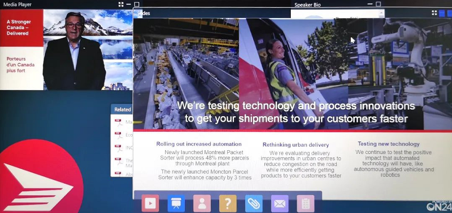Image resolution: width=452 pixels, height=213 pixels.
Task: Click the Slides window title
Action: (x=144, y=13)
